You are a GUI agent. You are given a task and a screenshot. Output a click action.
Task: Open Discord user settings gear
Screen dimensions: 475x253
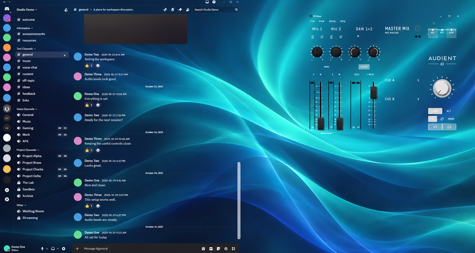(x=64, y=249)
